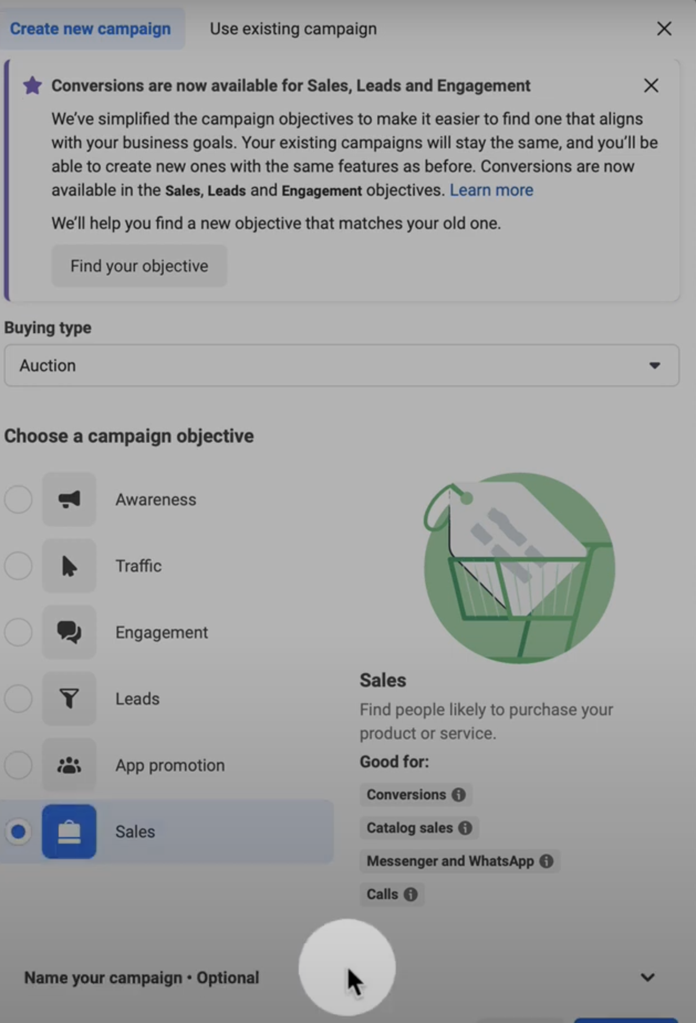
Task: Select the Engagement radio button
Action: [x=18, y=632]
